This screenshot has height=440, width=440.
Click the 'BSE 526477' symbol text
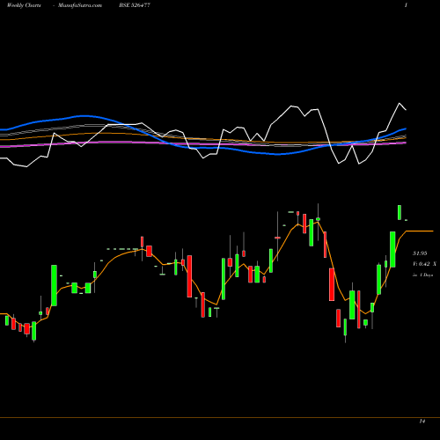coord(135,5)
